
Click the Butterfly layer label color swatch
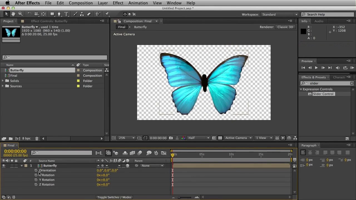click(x=26, y=166)
